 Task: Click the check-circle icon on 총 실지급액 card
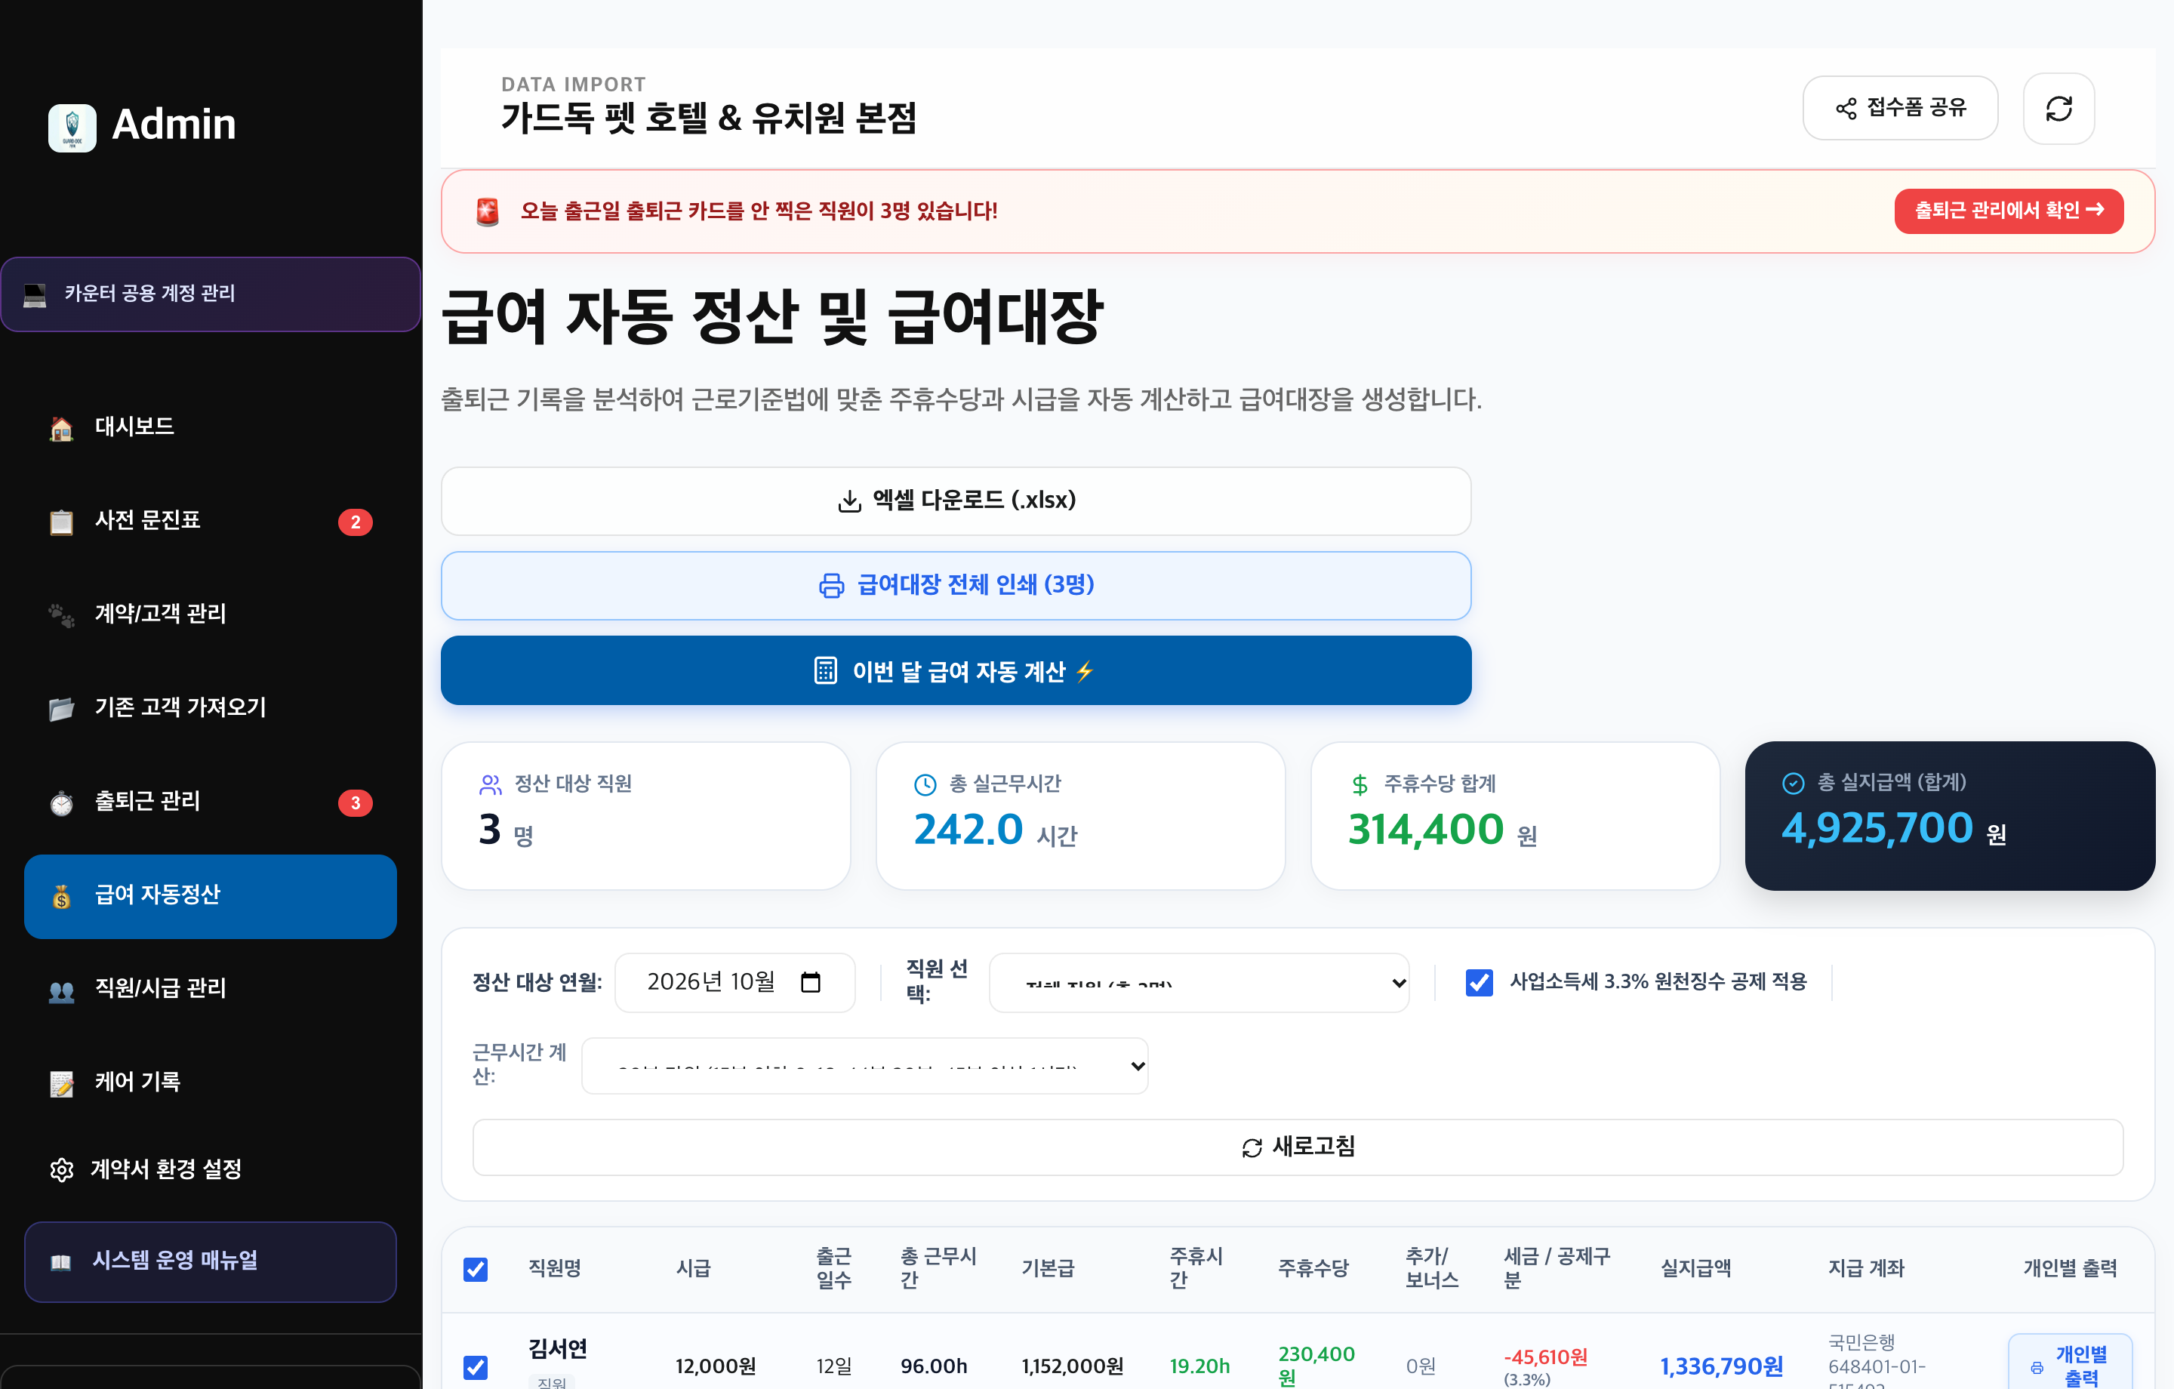pyautogui.click(x=1793, y=783)
